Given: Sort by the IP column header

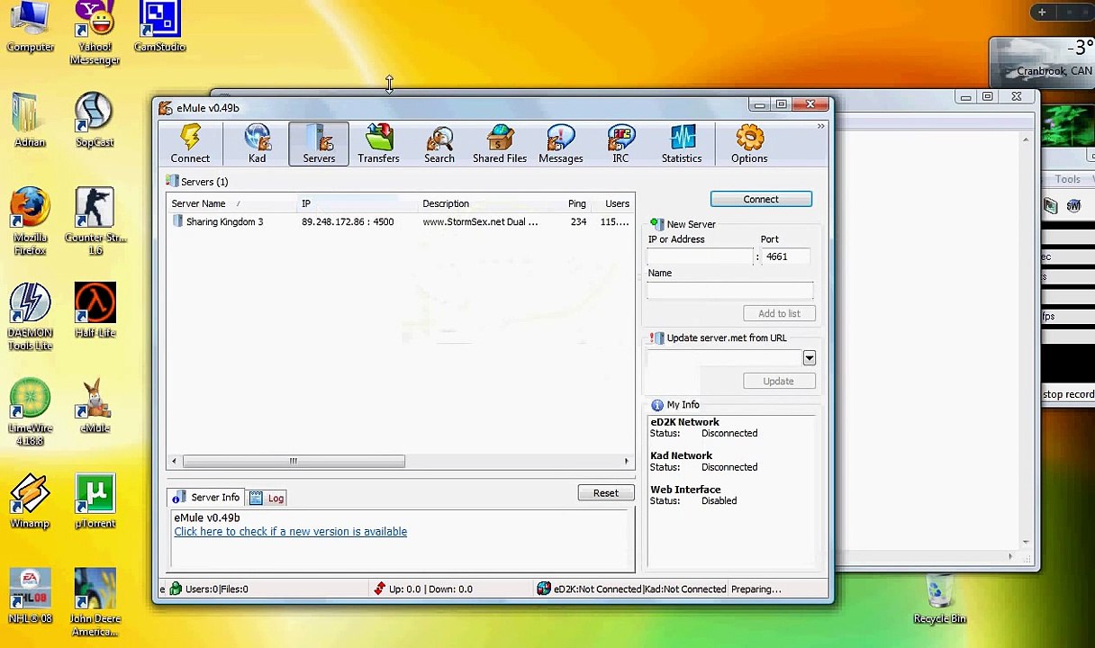Looking at the screenshot, I should point(357,203).
